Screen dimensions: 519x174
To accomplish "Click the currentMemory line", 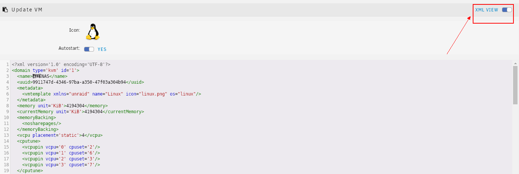I will 80,111.
